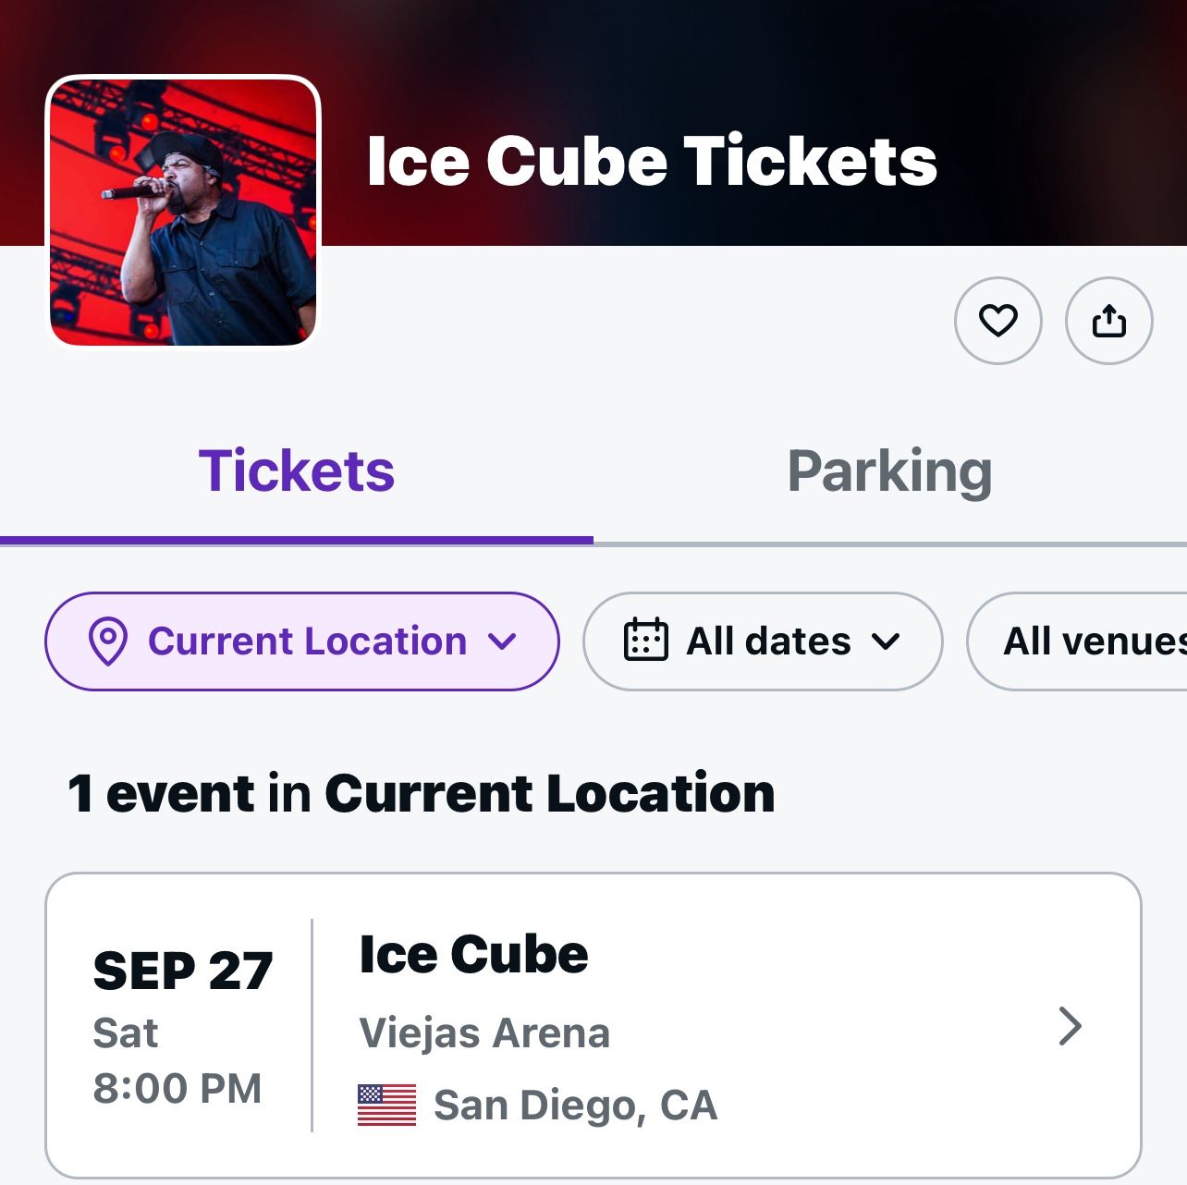This screenshot has width=1187, height=1185.
Task: Tap the heart favorite icon
Action: pyautogui.click(x=997, y=321)
